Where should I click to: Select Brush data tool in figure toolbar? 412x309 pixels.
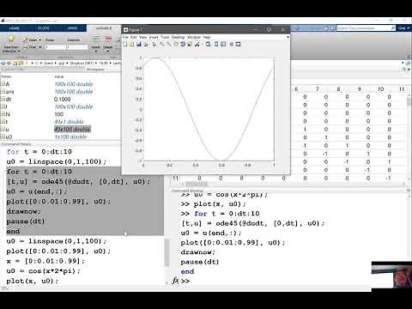click(x=197, y=44)
